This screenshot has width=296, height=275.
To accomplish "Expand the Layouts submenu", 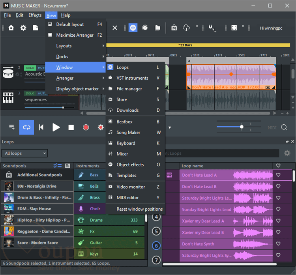I will [x=75, y=46].
